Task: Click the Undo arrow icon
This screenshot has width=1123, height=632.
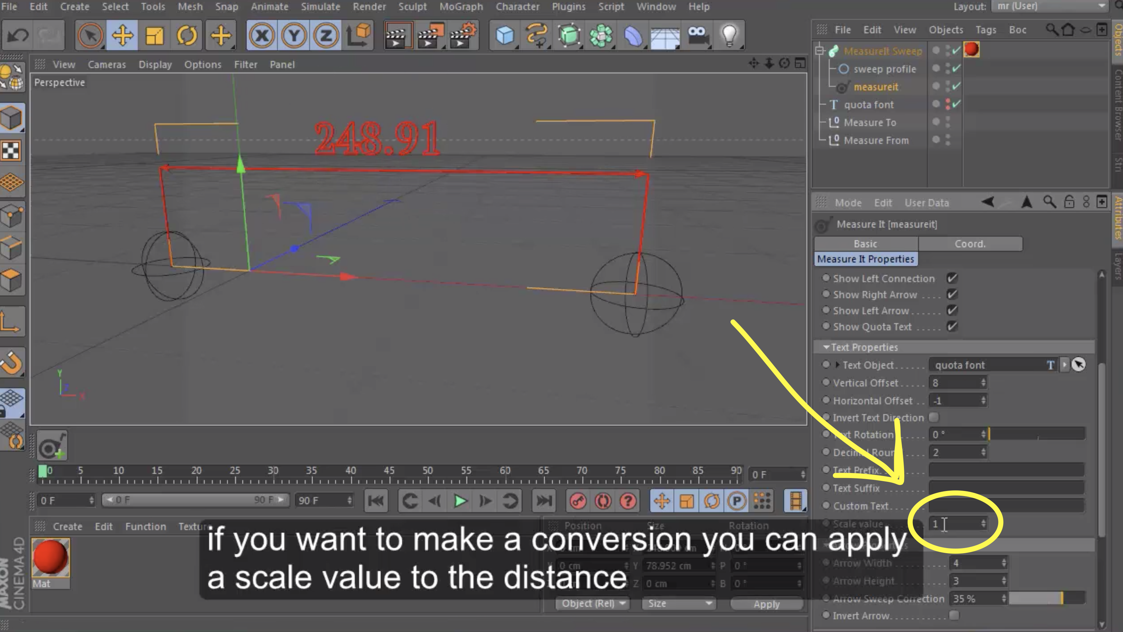Action: (x=18, y=36)
